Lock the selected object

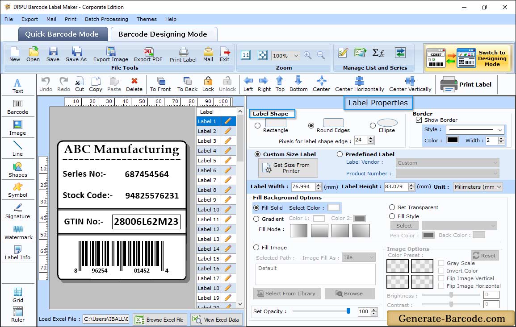(x=208, y=84)
